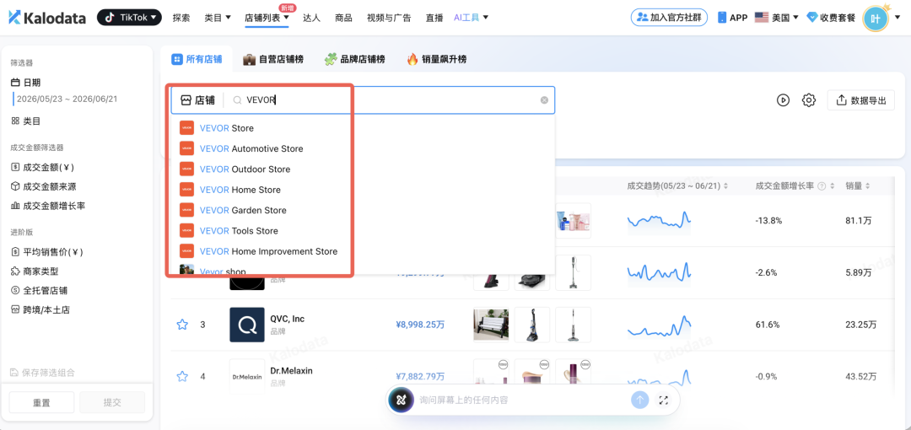Expand the AI工具 menu
Screen dimensions: 911x430
pyautogui.click(x=472, y=18)
